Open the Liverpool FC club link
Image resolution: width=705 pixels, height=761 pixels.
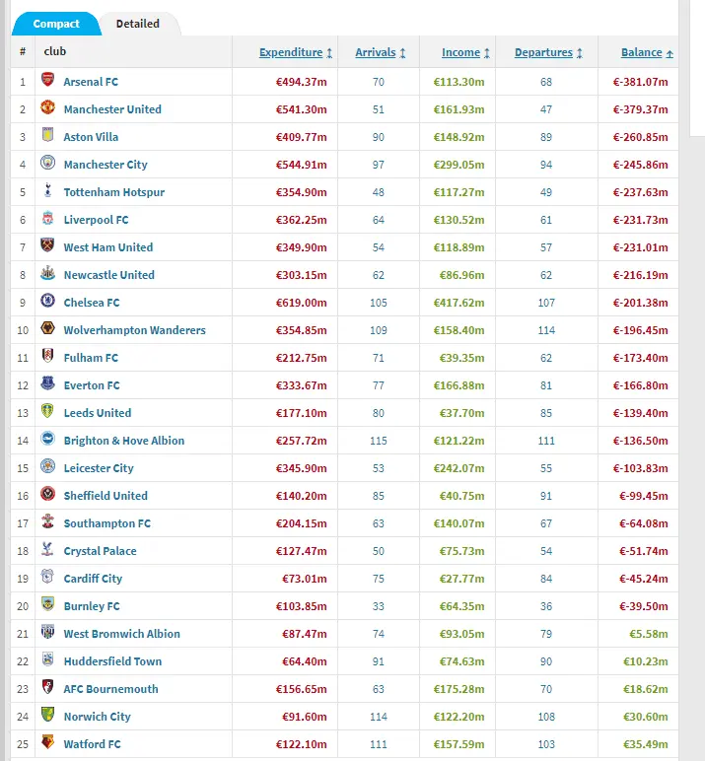[x=96, y=219]
